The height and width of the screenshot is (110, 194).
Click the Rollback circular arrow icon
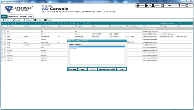coord(24,20)
